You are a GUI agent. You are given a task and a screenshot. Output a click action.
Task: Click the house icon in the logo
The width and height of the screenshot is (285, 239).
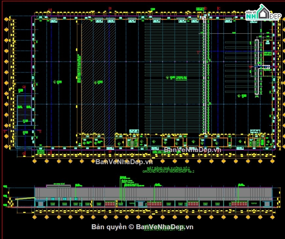[262, 11]
